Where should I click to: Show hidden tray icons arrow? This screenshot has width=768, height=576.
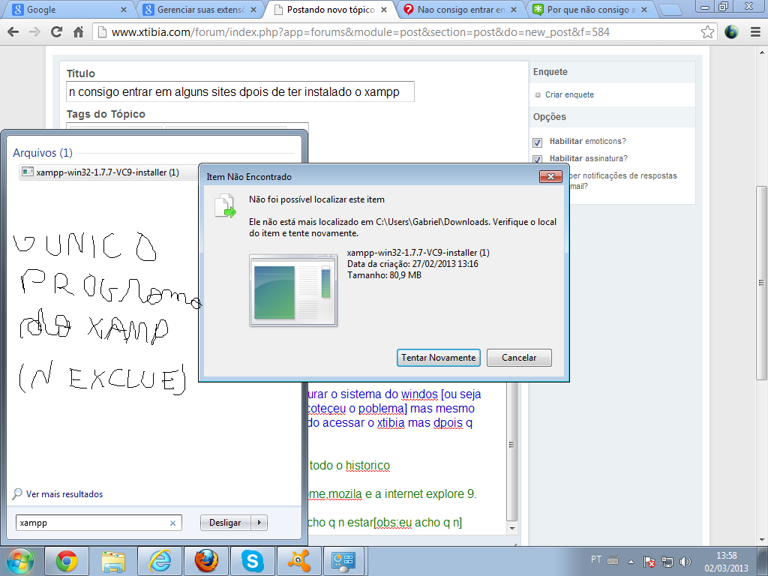tap(631, 562)
